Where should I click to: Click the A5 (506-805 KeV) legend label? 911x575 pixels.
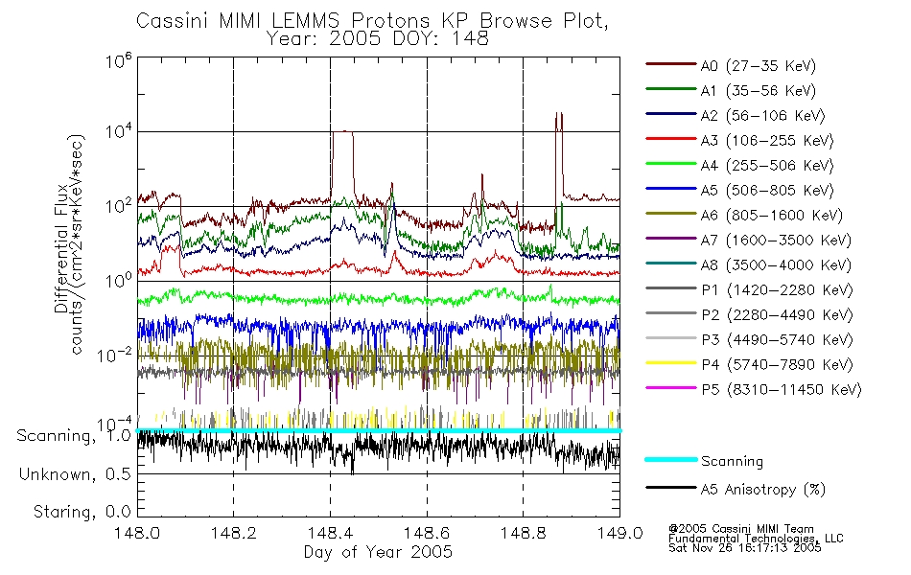coord(767,191)
